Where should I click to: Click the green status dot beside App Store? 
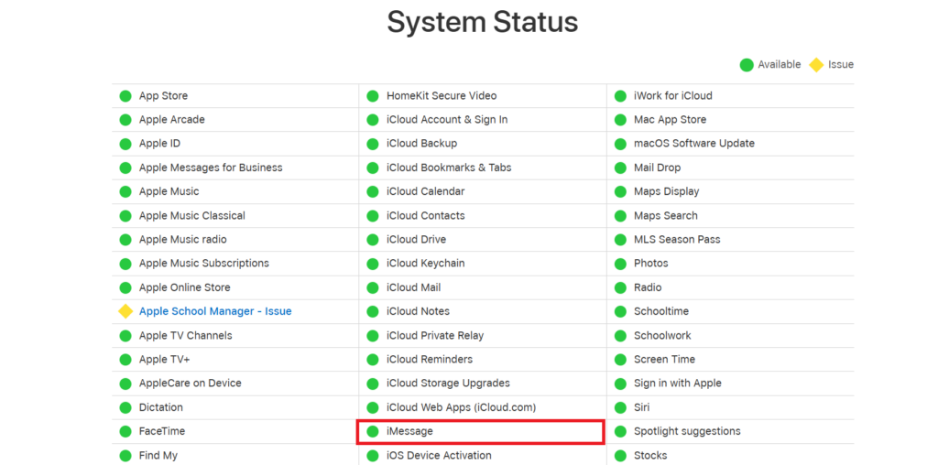125,96
